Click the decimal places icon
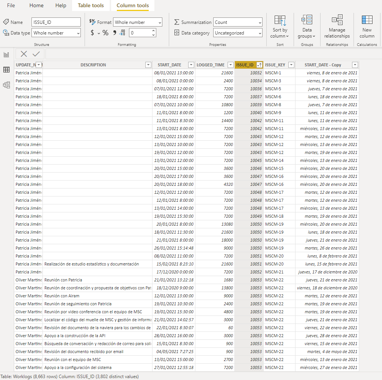The width and height of the screenshot is (382, 380). tap(122, 33)
